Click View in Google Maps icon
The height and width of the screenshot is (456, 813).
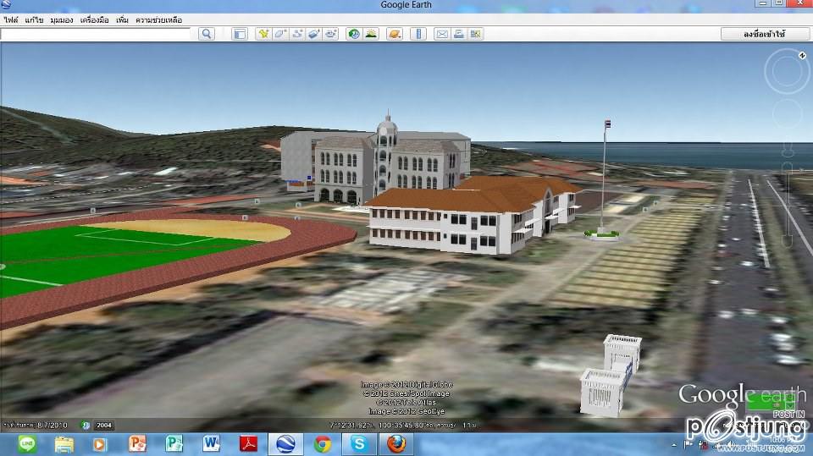(x=475, y=34)
